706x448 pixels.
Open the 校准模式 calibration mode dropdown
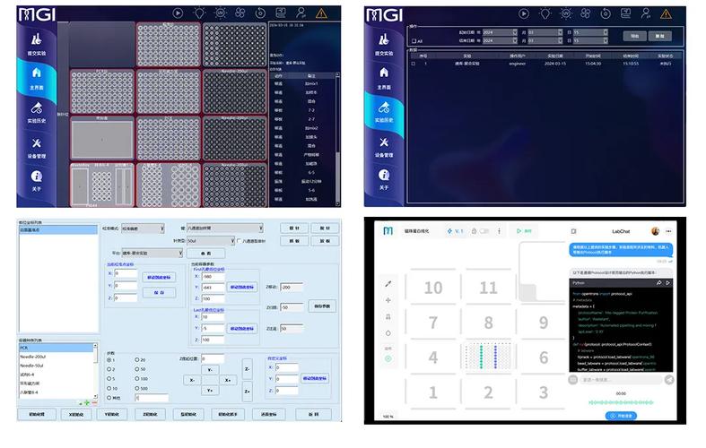pyautogui.click(x=143, y=228)
